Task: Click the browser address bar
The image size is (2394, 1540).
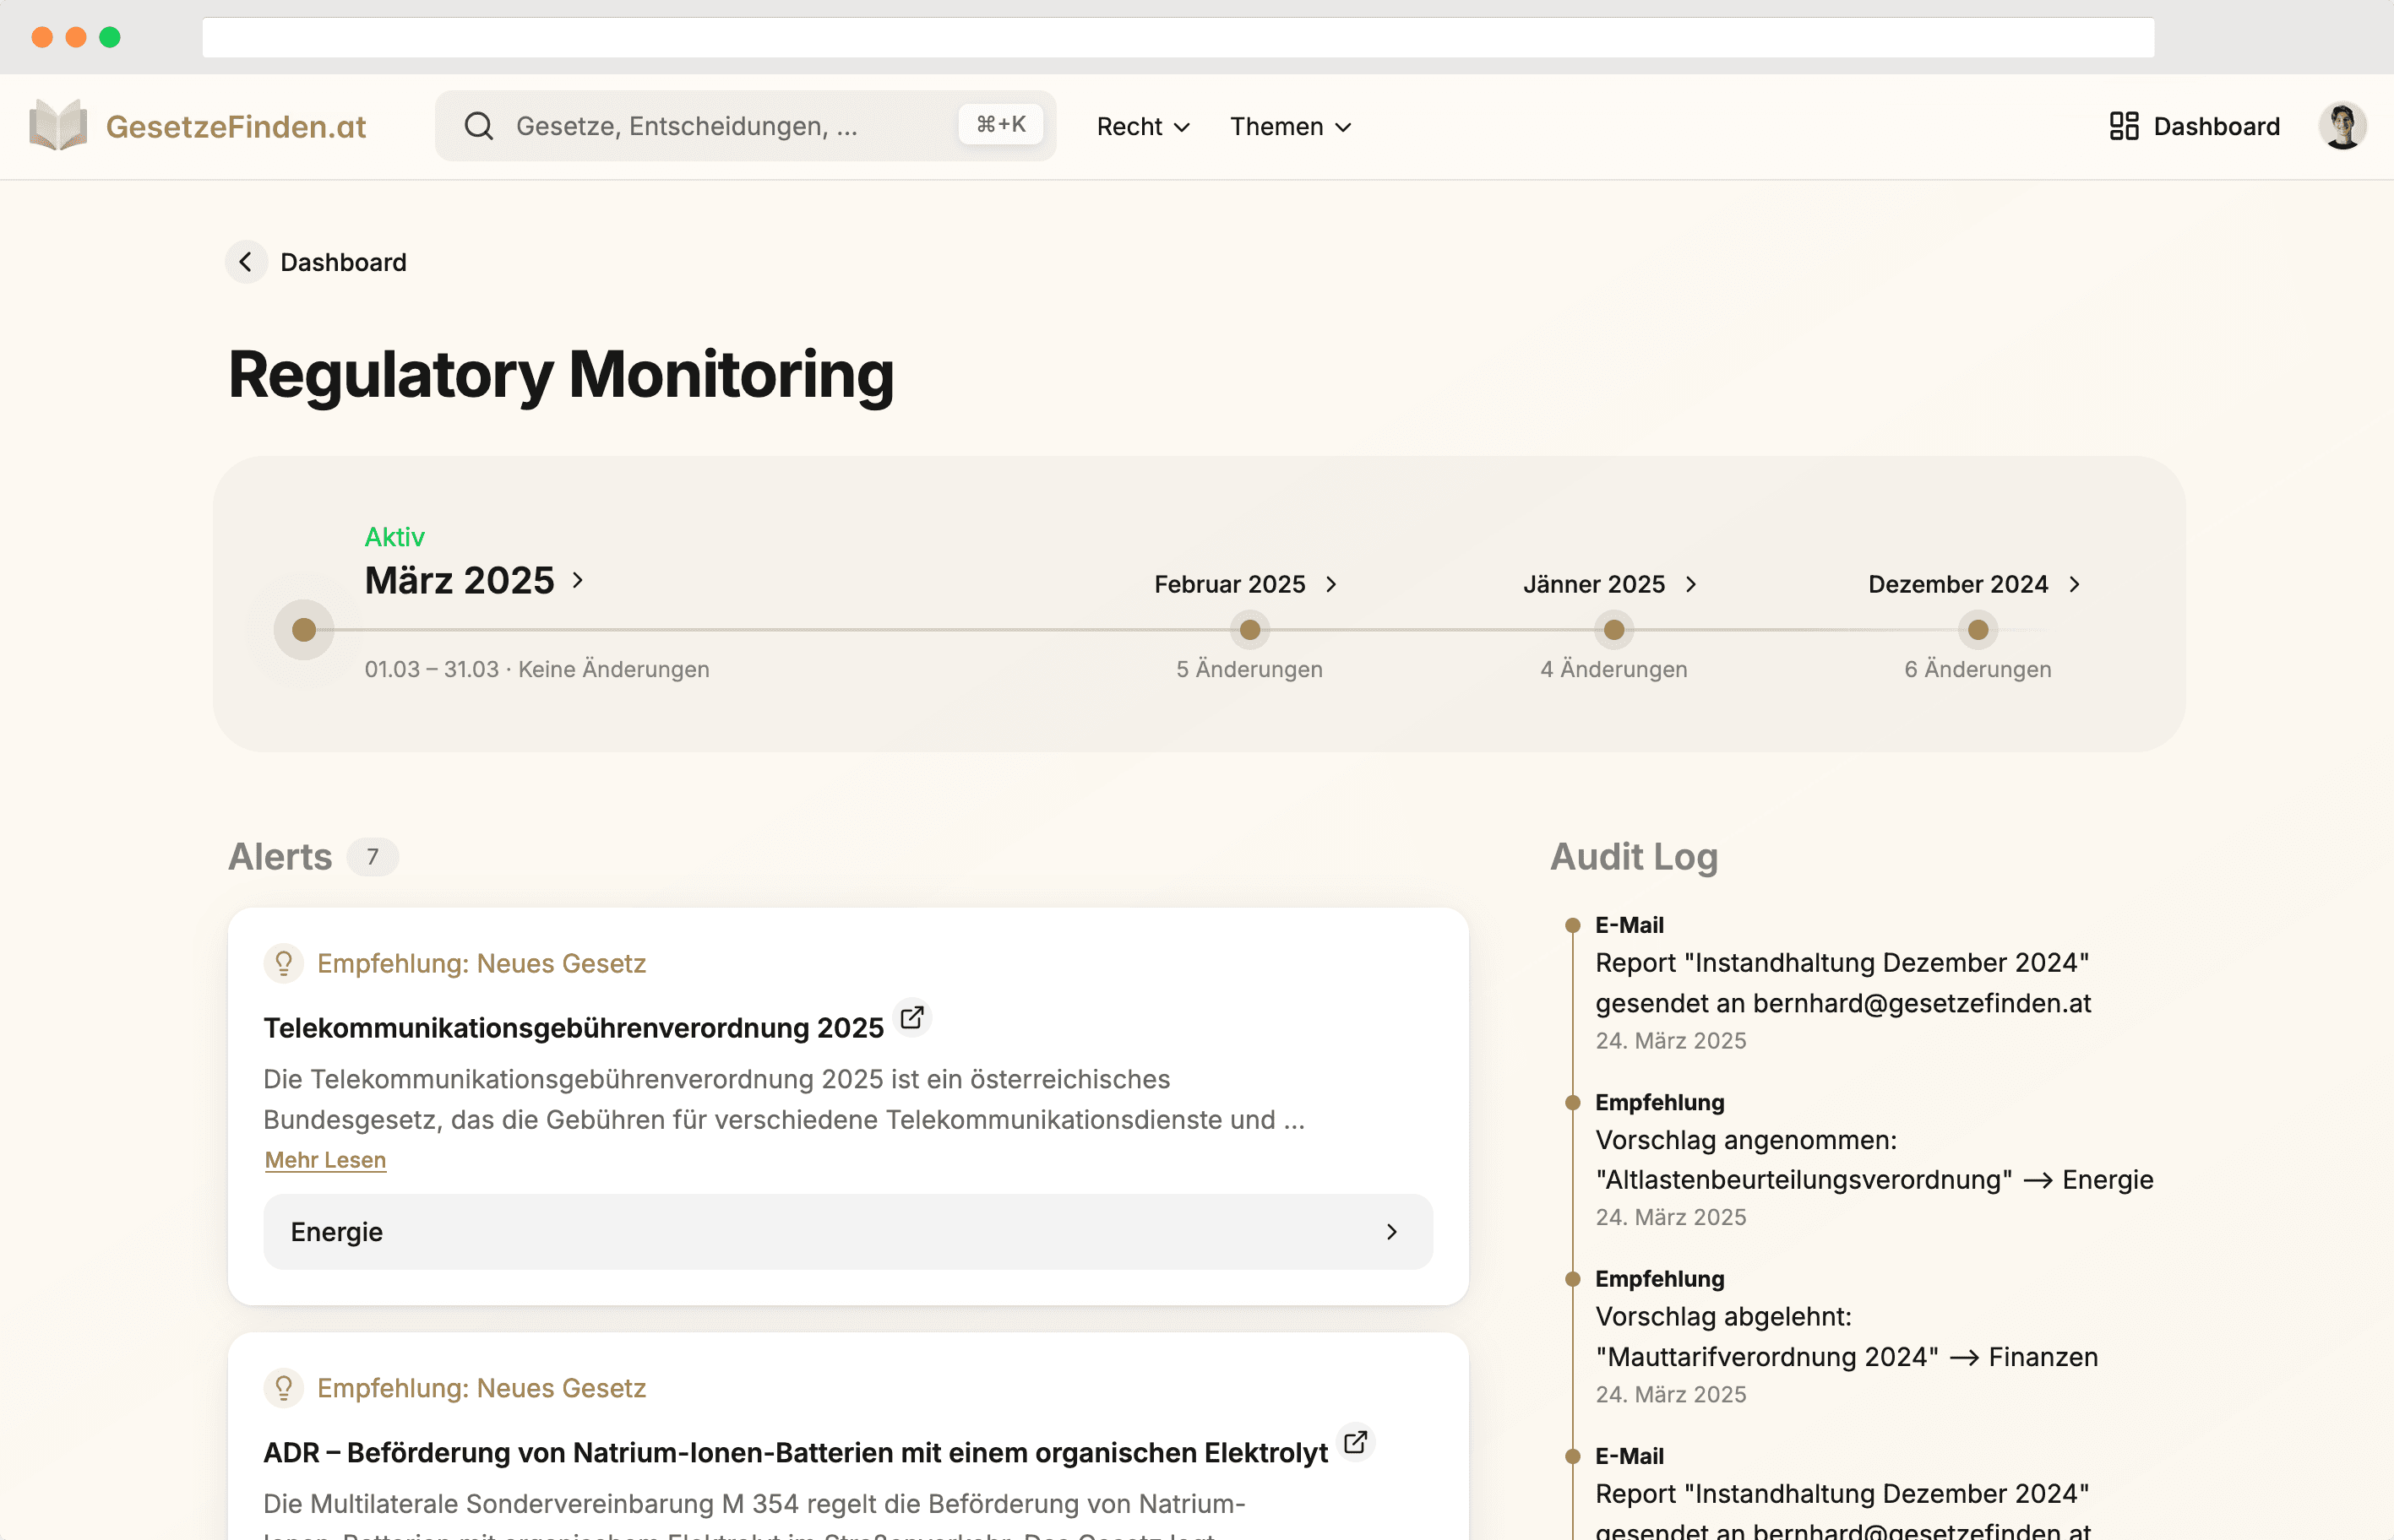Action: [1178, 37]
